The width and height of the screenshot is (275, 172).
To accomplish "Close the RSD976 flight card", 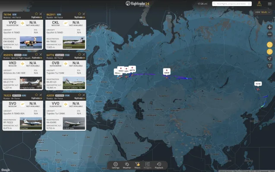I will 41,55.
